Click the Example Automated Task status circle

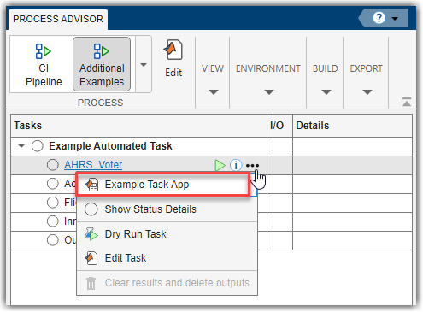(x=38, y=146)
